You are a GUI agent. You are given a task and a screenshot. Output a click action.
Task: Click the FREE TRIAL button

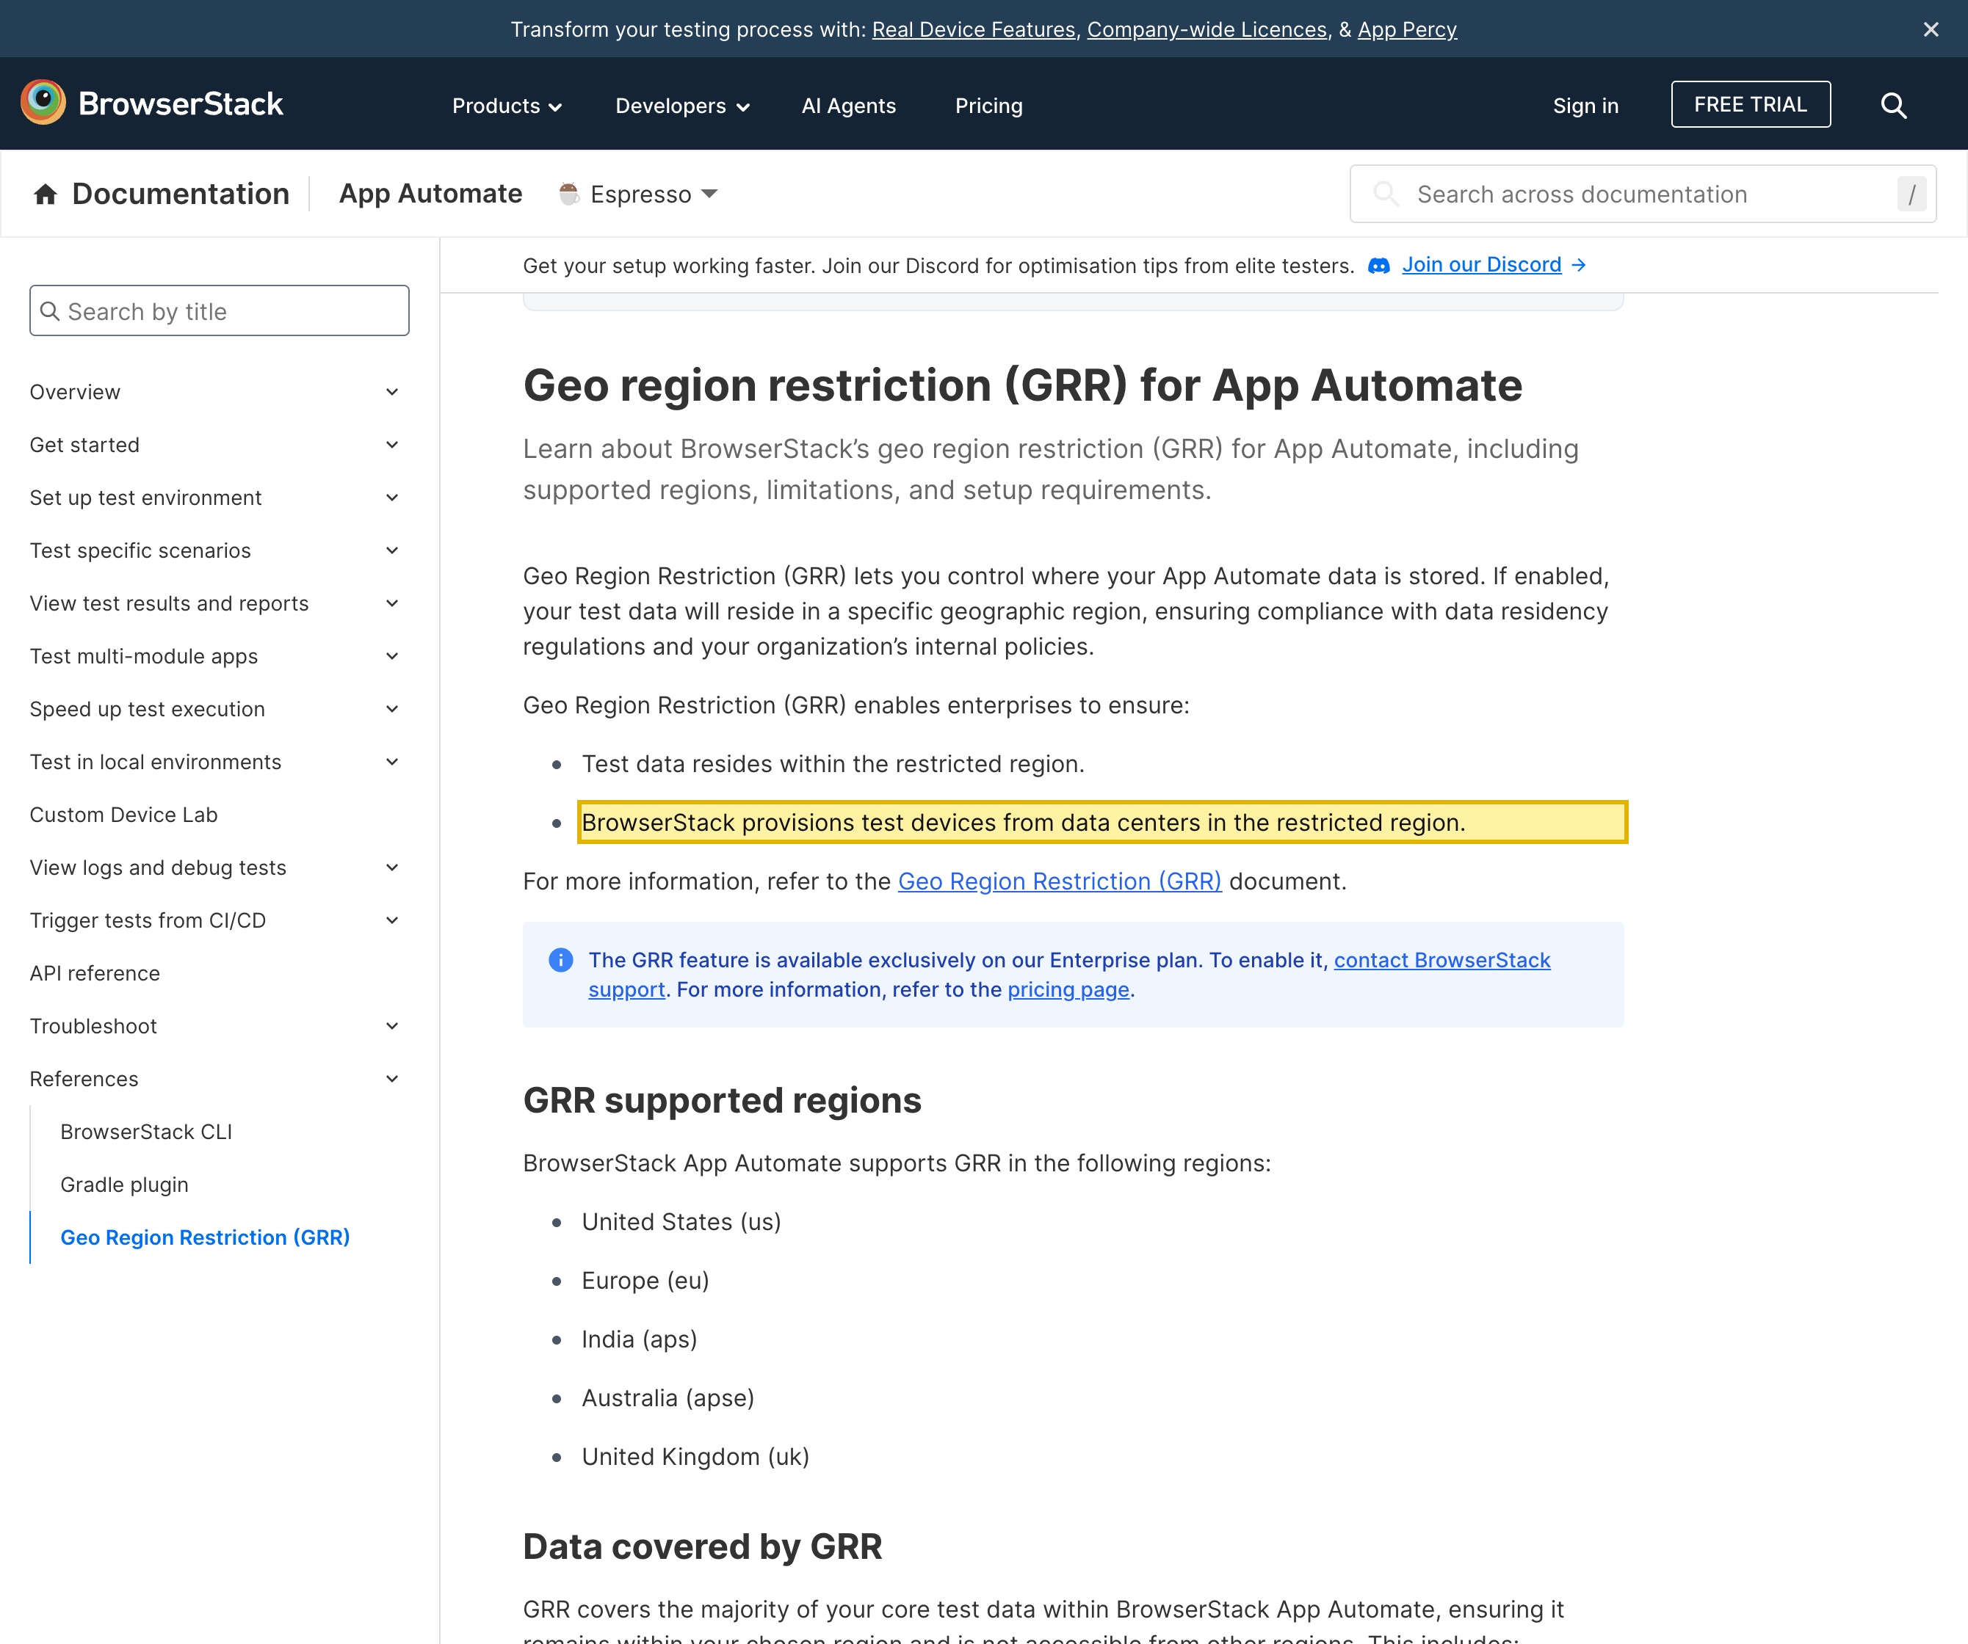1751,104
